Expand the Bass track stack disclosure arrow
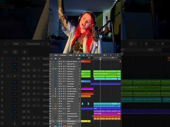The width and height of the screenshot is (170, 127). click(x=53, y=109)
